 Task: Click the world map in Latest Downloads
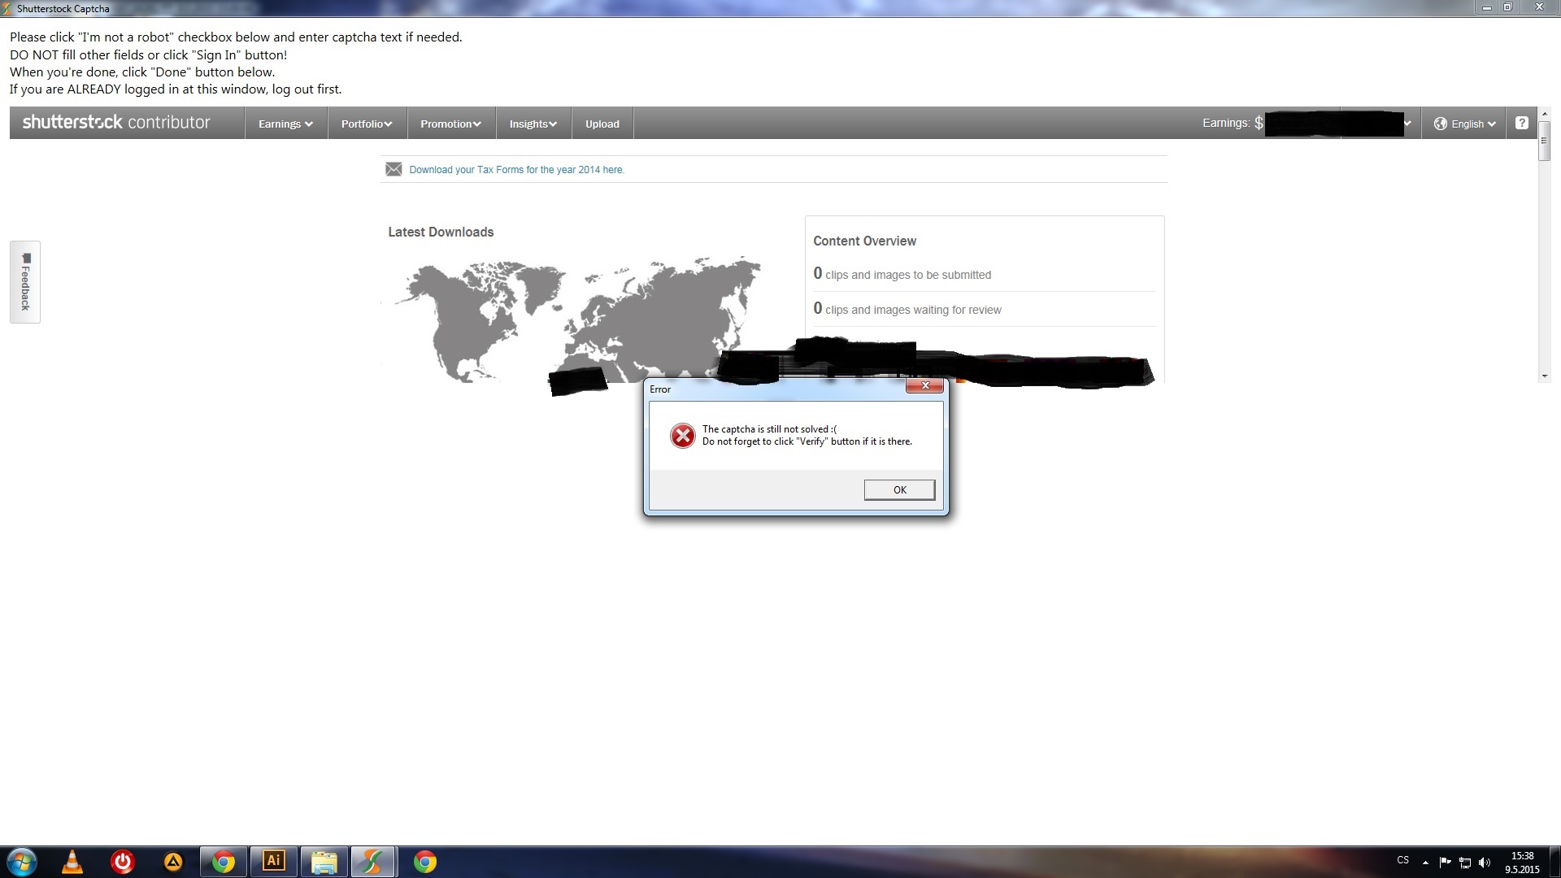578,321
